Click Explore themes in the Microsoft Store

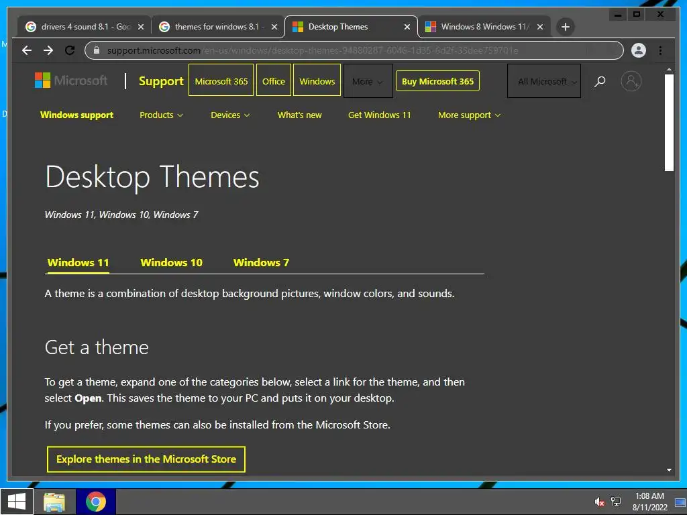pos(146,459)
